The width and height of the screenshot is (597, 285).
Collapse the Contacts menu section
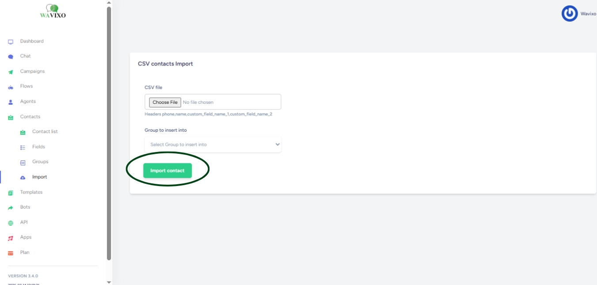click(x=30, y=117)
